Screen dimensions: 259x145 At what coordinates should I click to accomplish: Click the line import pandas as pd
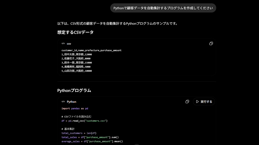pyautogui.click(x=75, y=108)
